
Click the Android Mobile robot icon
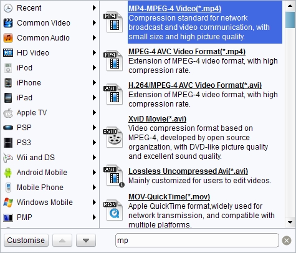pyautogui.click(x=8, y=173)
